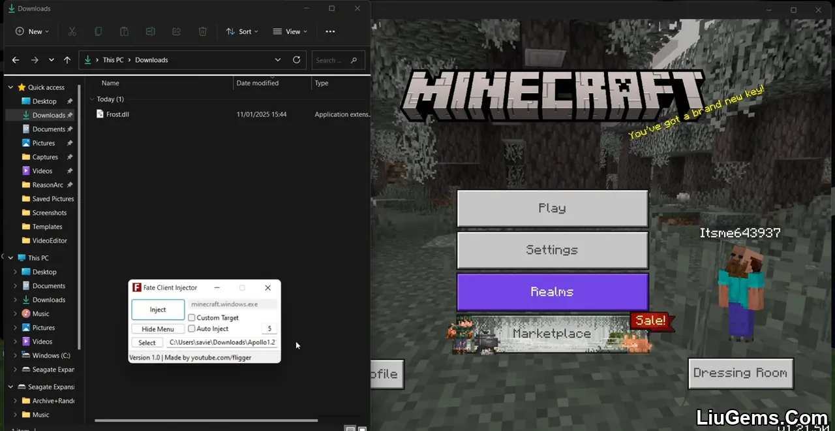This screenshot has width=835, height=431.
Task: Click the Copy icon in Explorer toolbar
Action: (98, 31)
